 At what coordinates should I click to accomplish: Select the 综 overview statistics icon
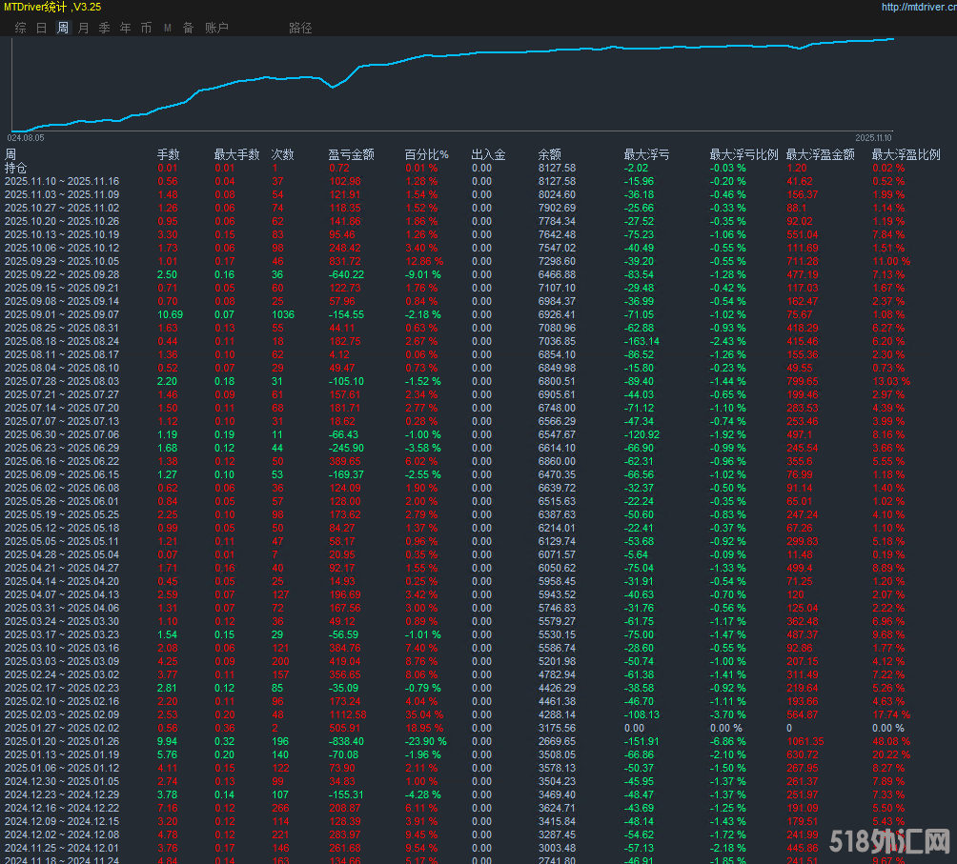(x=19, y=28)
